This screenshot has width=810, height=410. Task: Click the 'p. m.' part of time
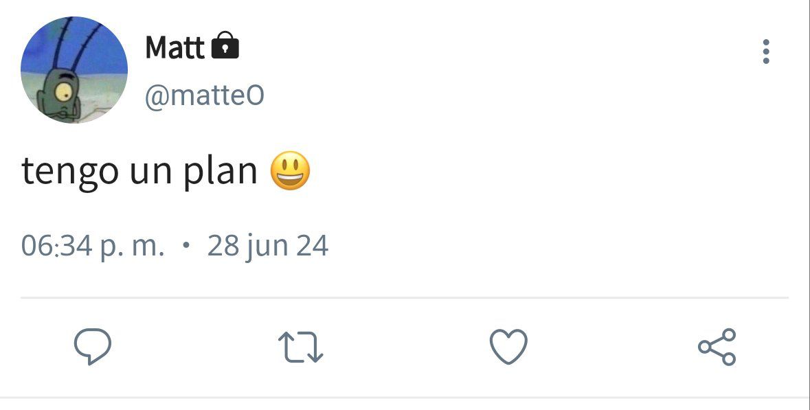pos(132,247)
